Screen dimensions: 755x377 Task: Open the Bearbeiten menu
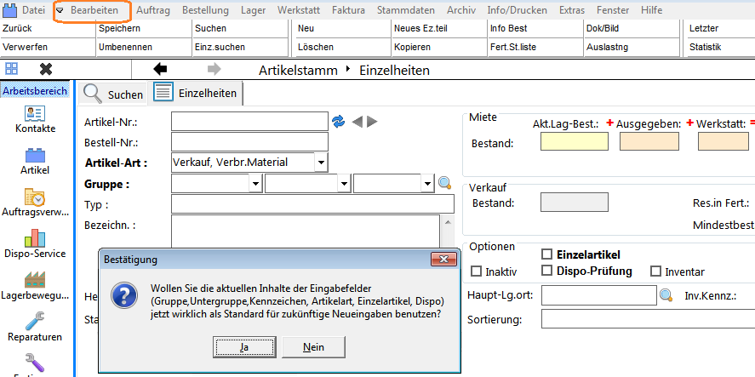[x=94, y=10]
